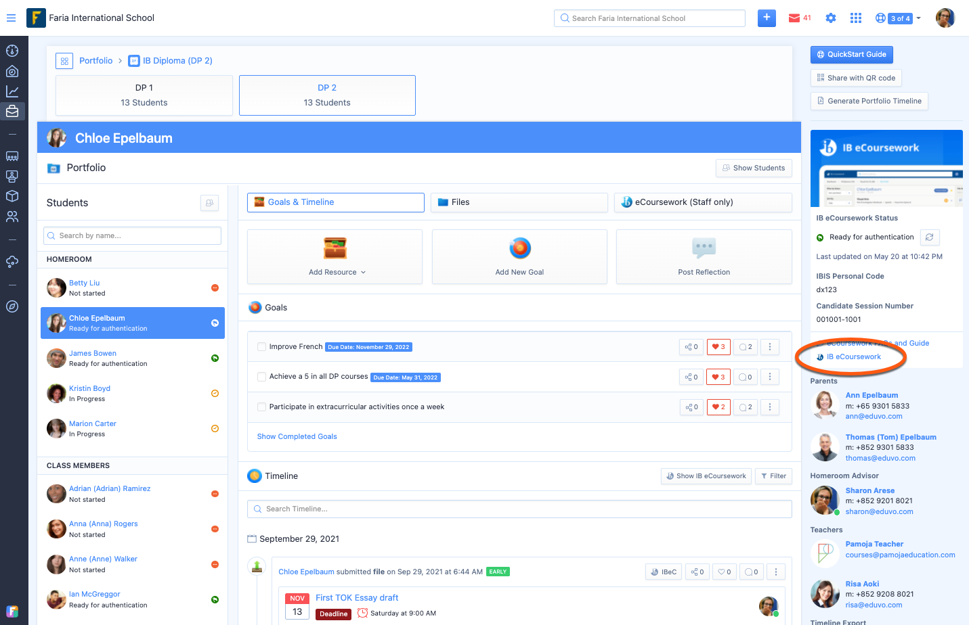Click the Search Faria International School field

649,18
